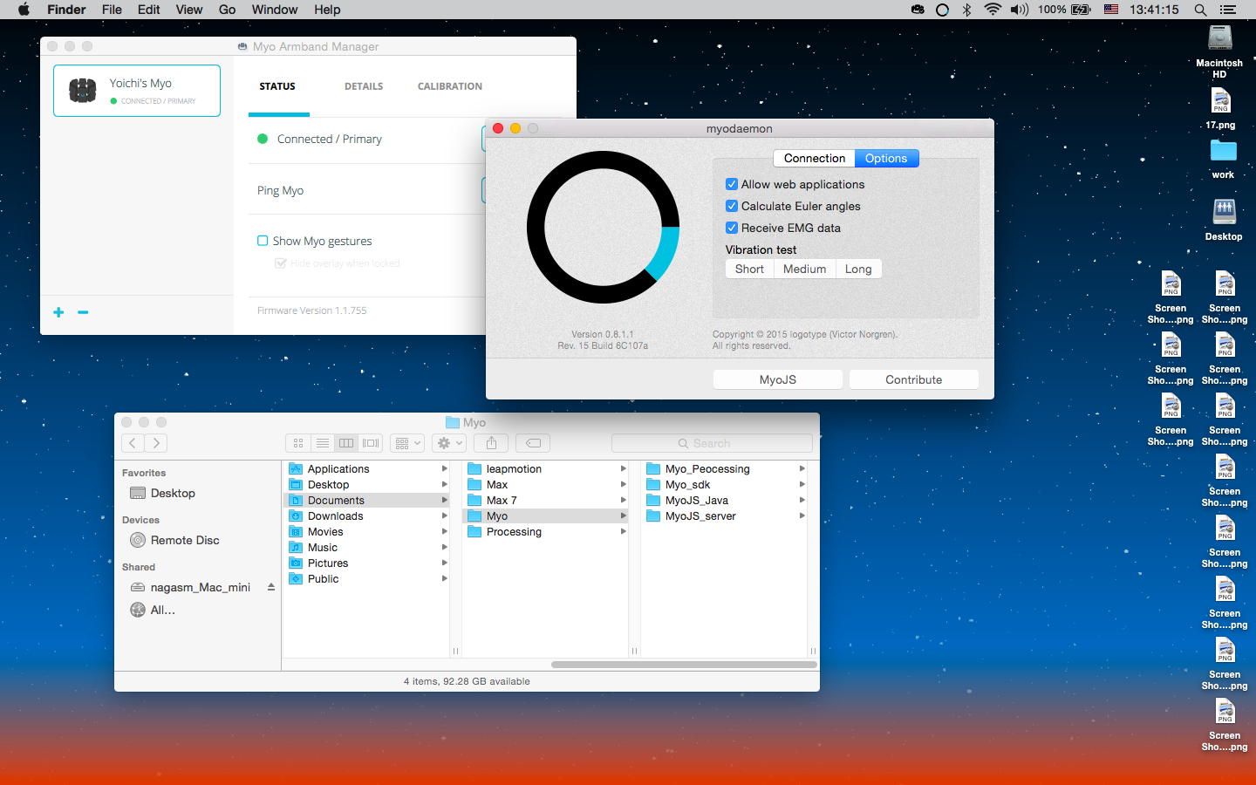Open Notification Center in menu bar
Screen dimensions: 1256x785
[x=1228, y=10]
